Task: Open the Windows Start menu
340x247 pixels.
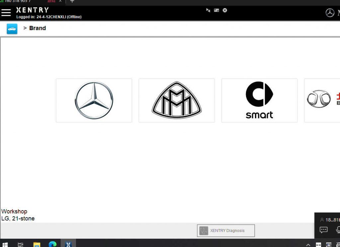Action: (x=5, y=244)
